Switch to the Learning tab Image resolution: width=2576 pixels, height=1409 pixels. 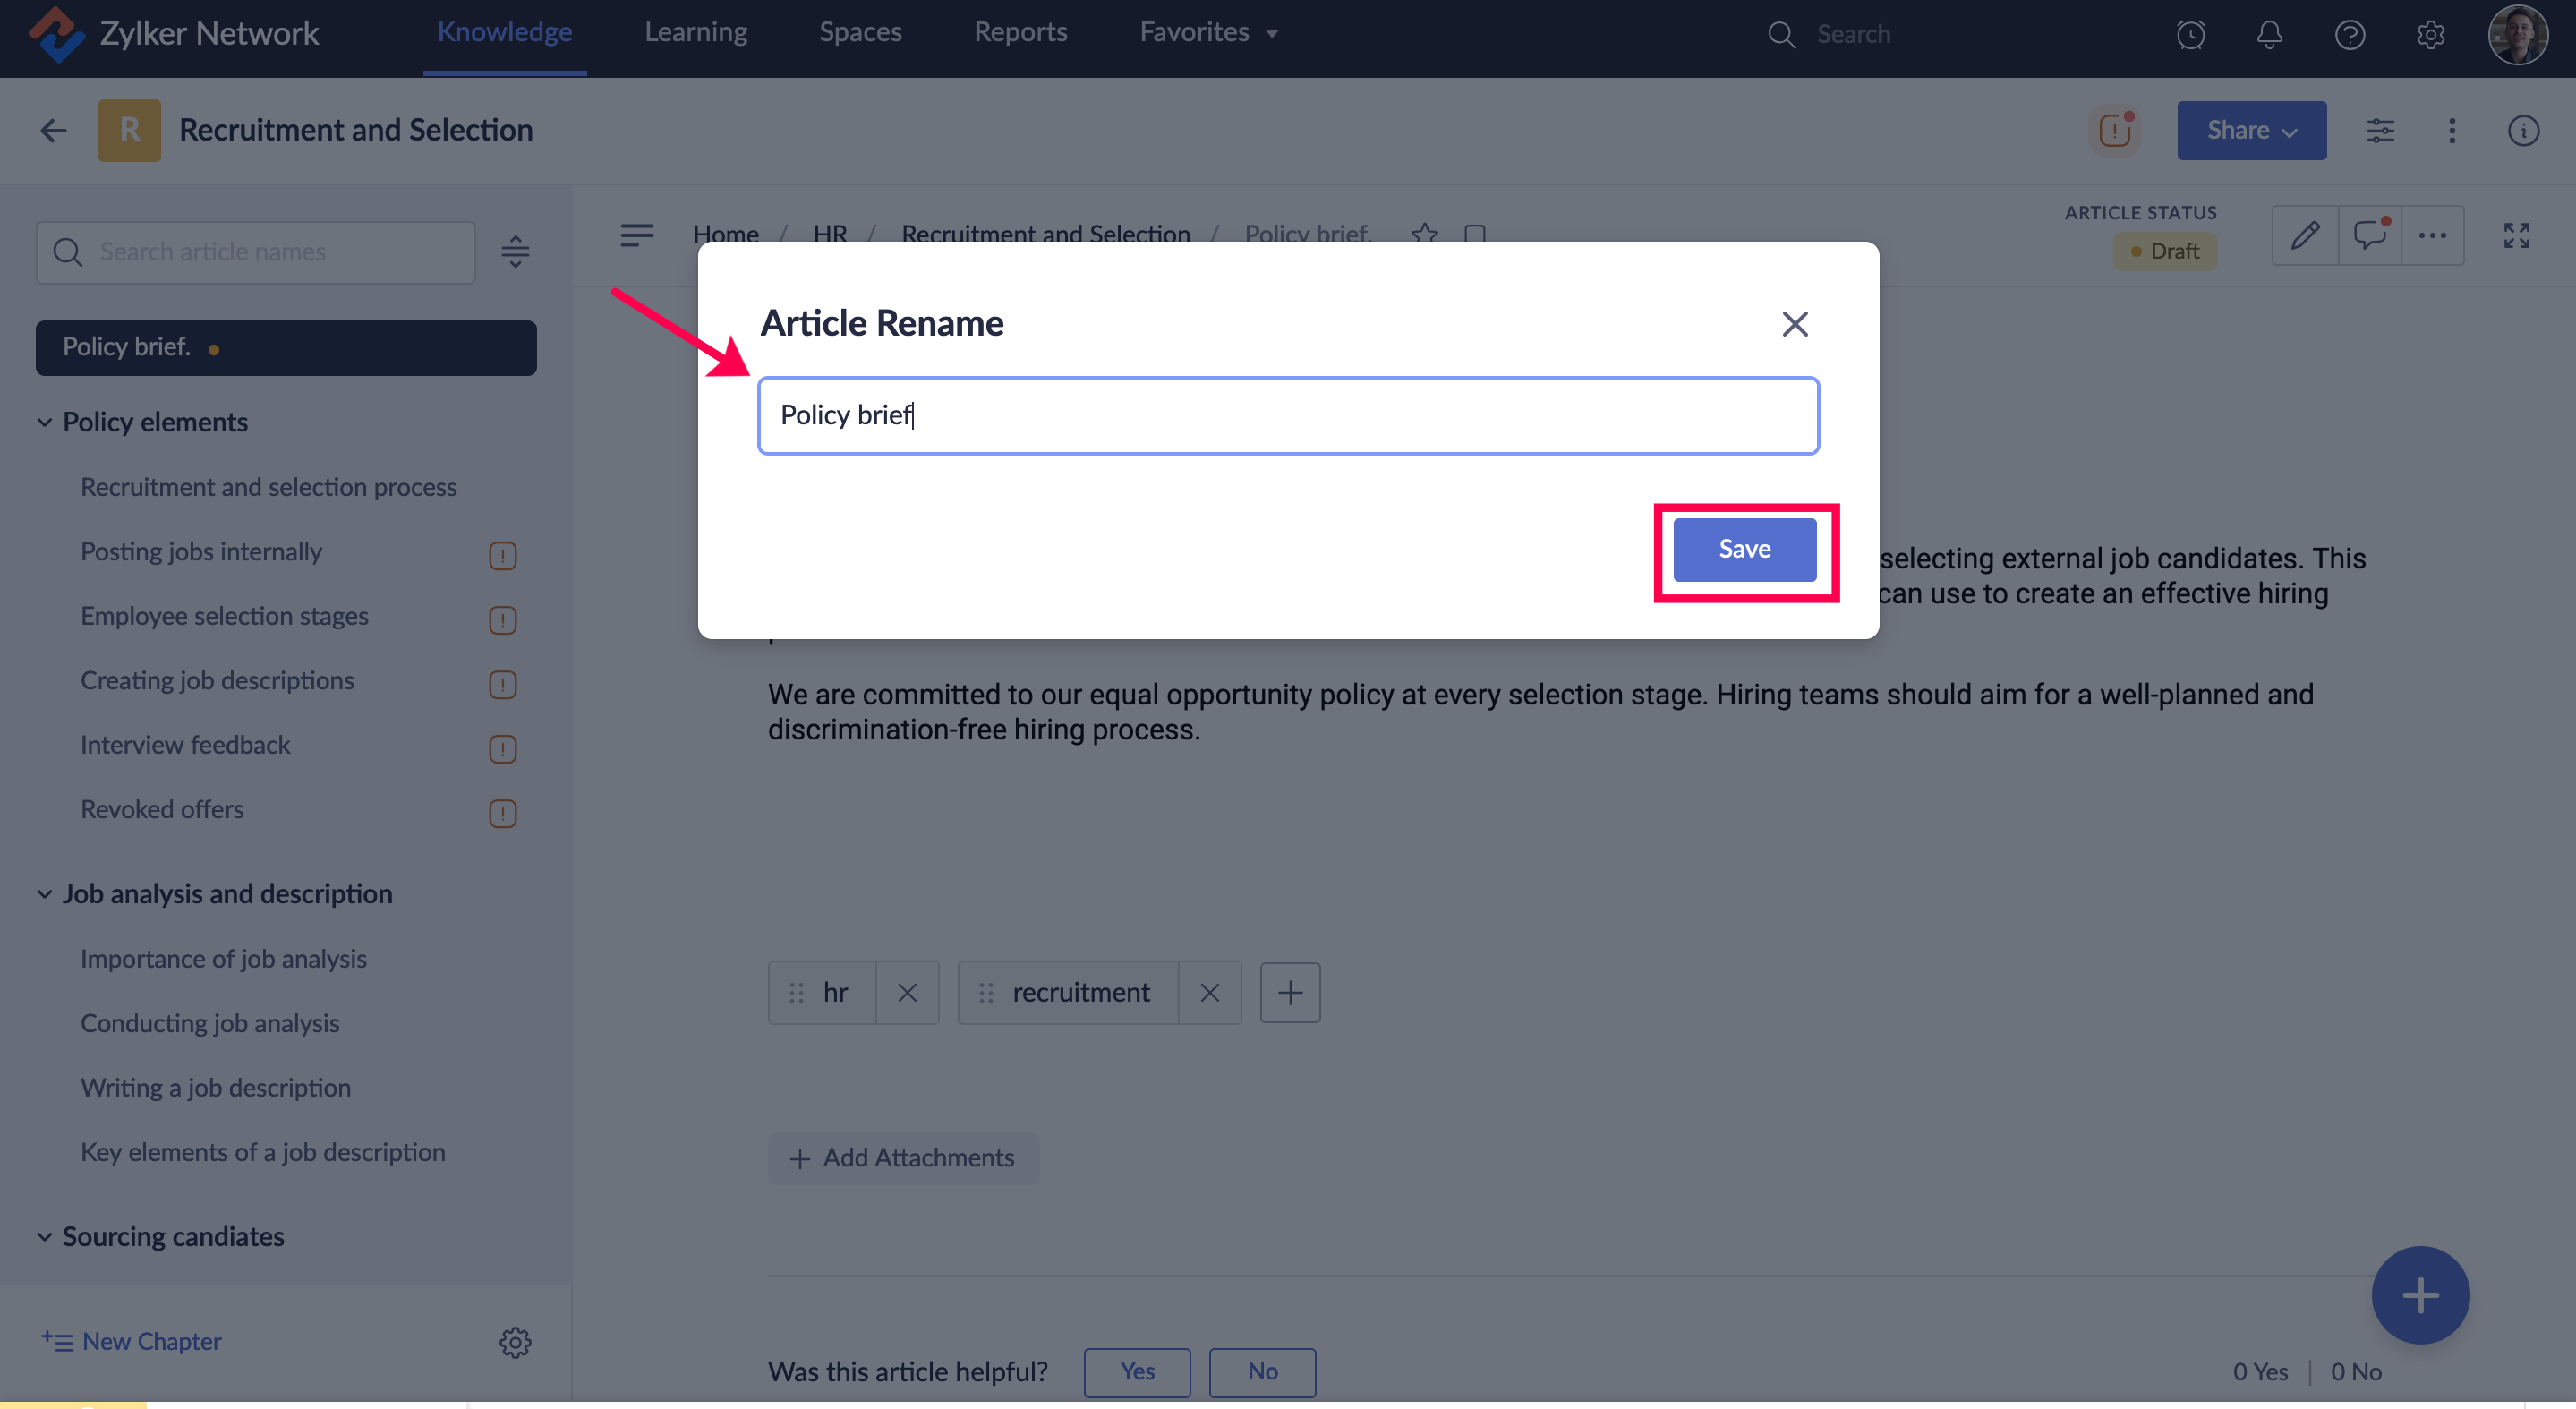pos(695,33)
